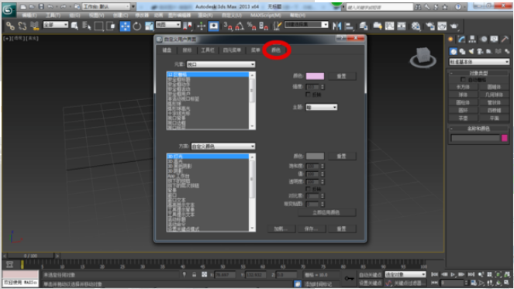Image resolution: width=514 pixels, height=289 pixels.
Task: Toggle the Angle Snap icon
Action: coord(240,26)
